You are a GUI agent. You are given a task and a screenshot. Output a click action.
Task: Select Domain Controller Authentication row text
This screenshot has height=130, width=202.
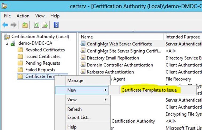(x=120, y=65)
